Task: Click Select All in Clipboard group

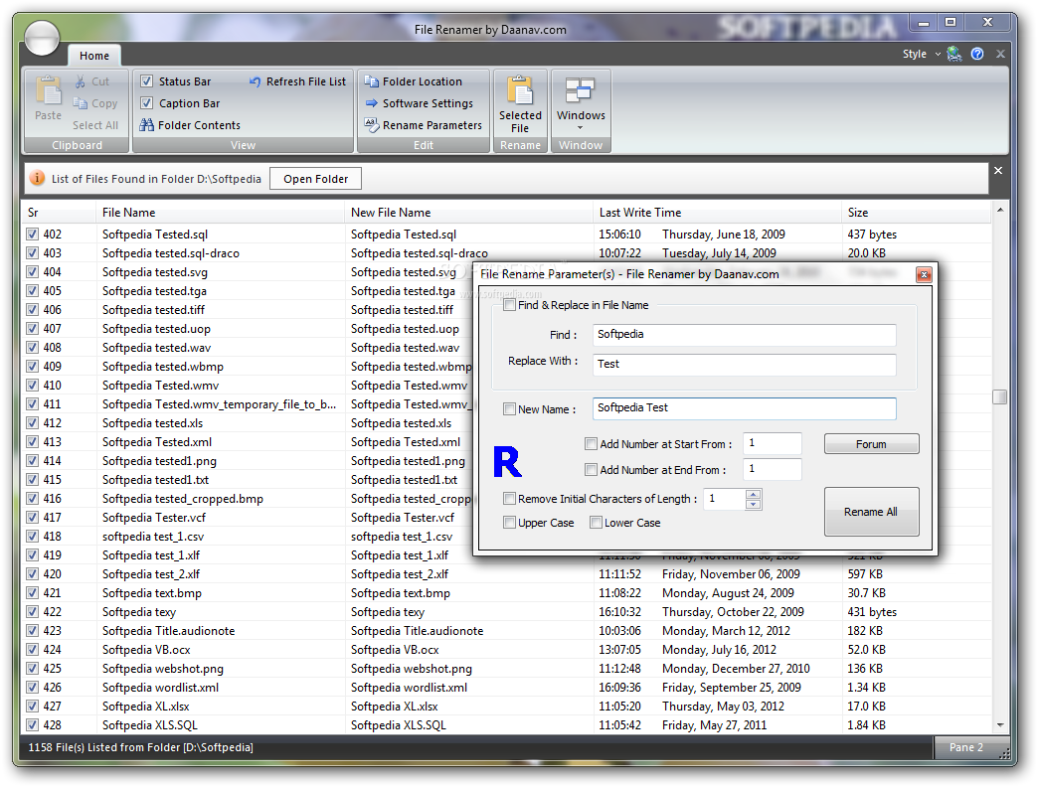Action: pyautogui.click(x=95, y=125)
